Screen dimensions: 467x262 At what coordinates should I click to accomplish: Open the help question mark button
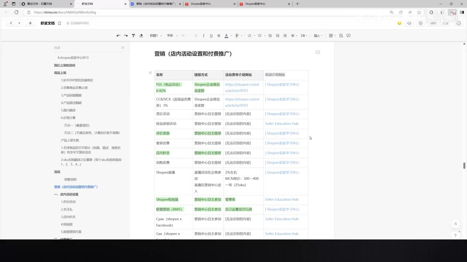click(x=455, y=235)
